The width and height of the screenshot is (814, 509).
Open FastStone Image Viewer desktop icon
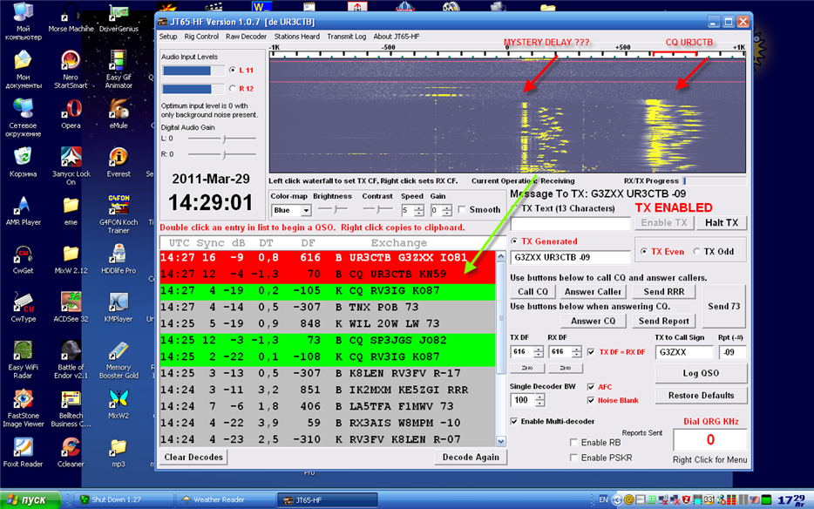23,400
